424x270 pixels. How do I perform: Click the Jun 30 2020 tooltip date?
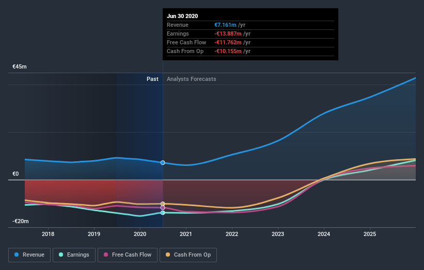[x=182, y=16]
